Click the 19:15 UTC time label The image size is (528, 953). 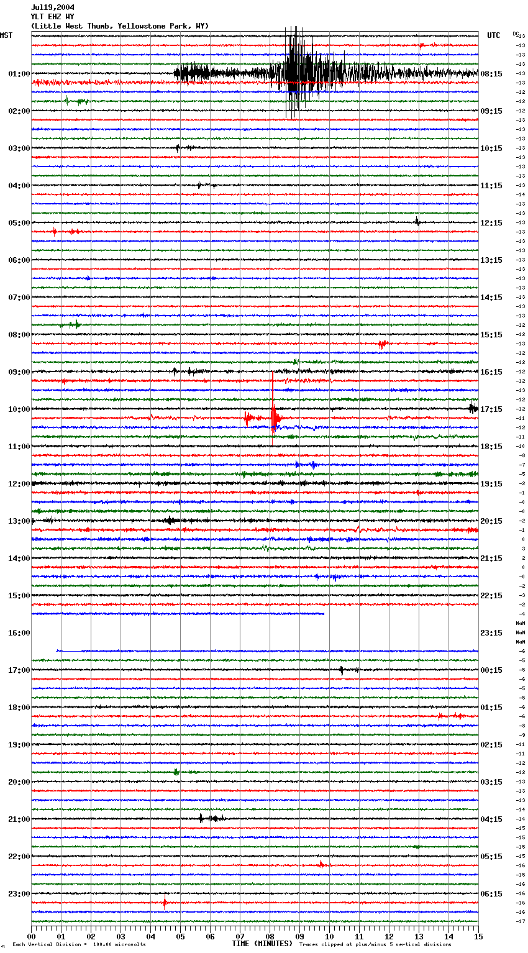tap(491, 484)
